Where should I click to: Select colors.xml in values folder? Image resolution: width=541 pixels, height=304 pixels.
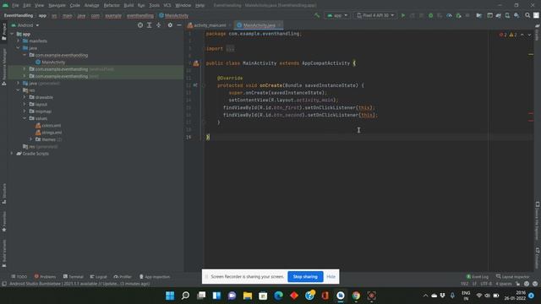pyautogui.click(x=48, y=126)
